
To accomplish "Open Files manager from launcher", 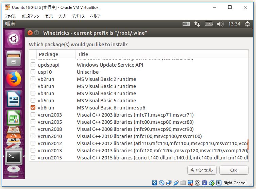I will click(14, 59).
